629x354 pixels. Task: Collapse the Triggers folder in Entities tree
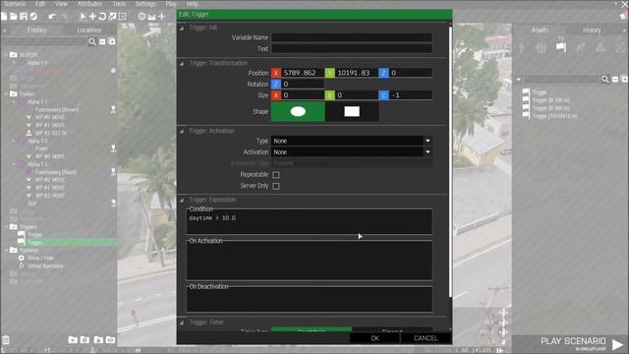click(7, 227)
